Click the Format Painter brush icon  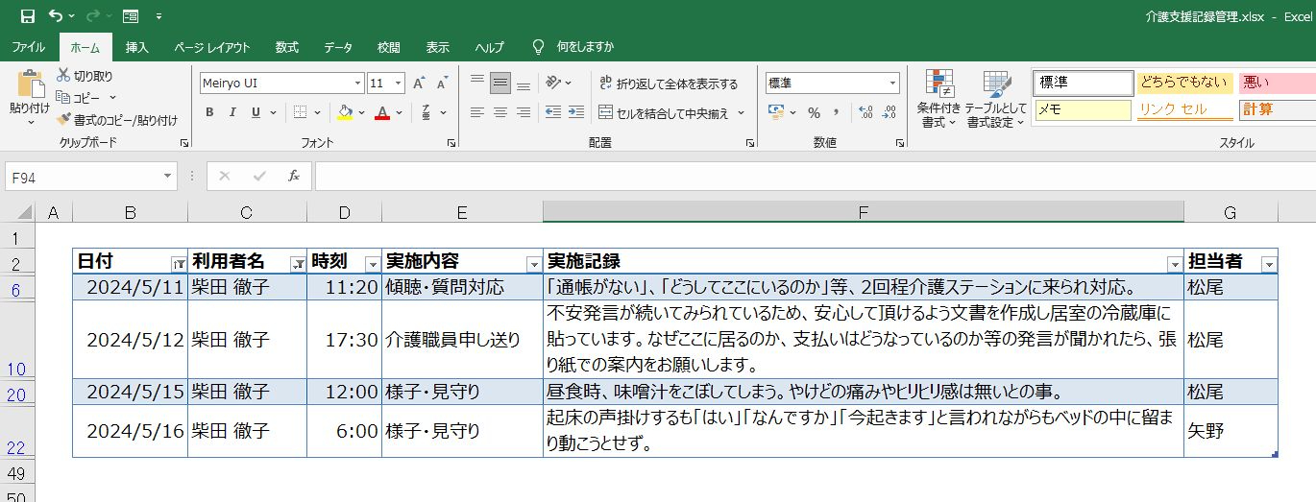[x=63, y=120]
